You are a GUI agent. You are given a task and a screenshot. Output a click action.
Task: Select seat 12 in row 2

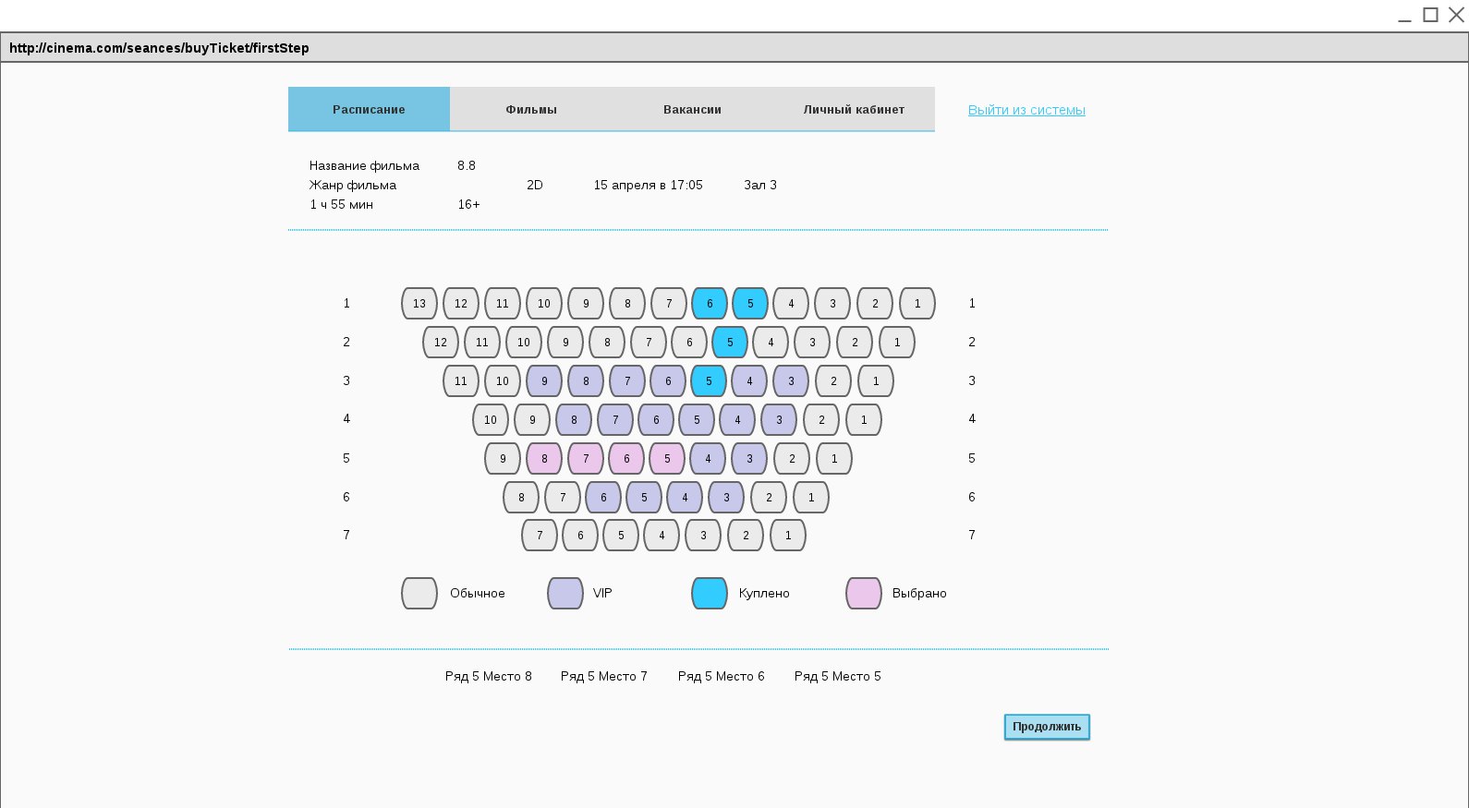coord(441,342)
